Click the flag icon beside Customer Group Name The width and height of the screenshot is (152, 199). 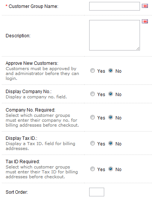coord(145,6)
